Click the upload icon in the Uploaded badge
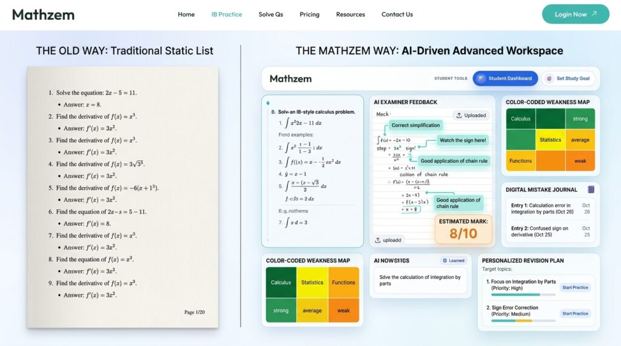 point(459,116)
